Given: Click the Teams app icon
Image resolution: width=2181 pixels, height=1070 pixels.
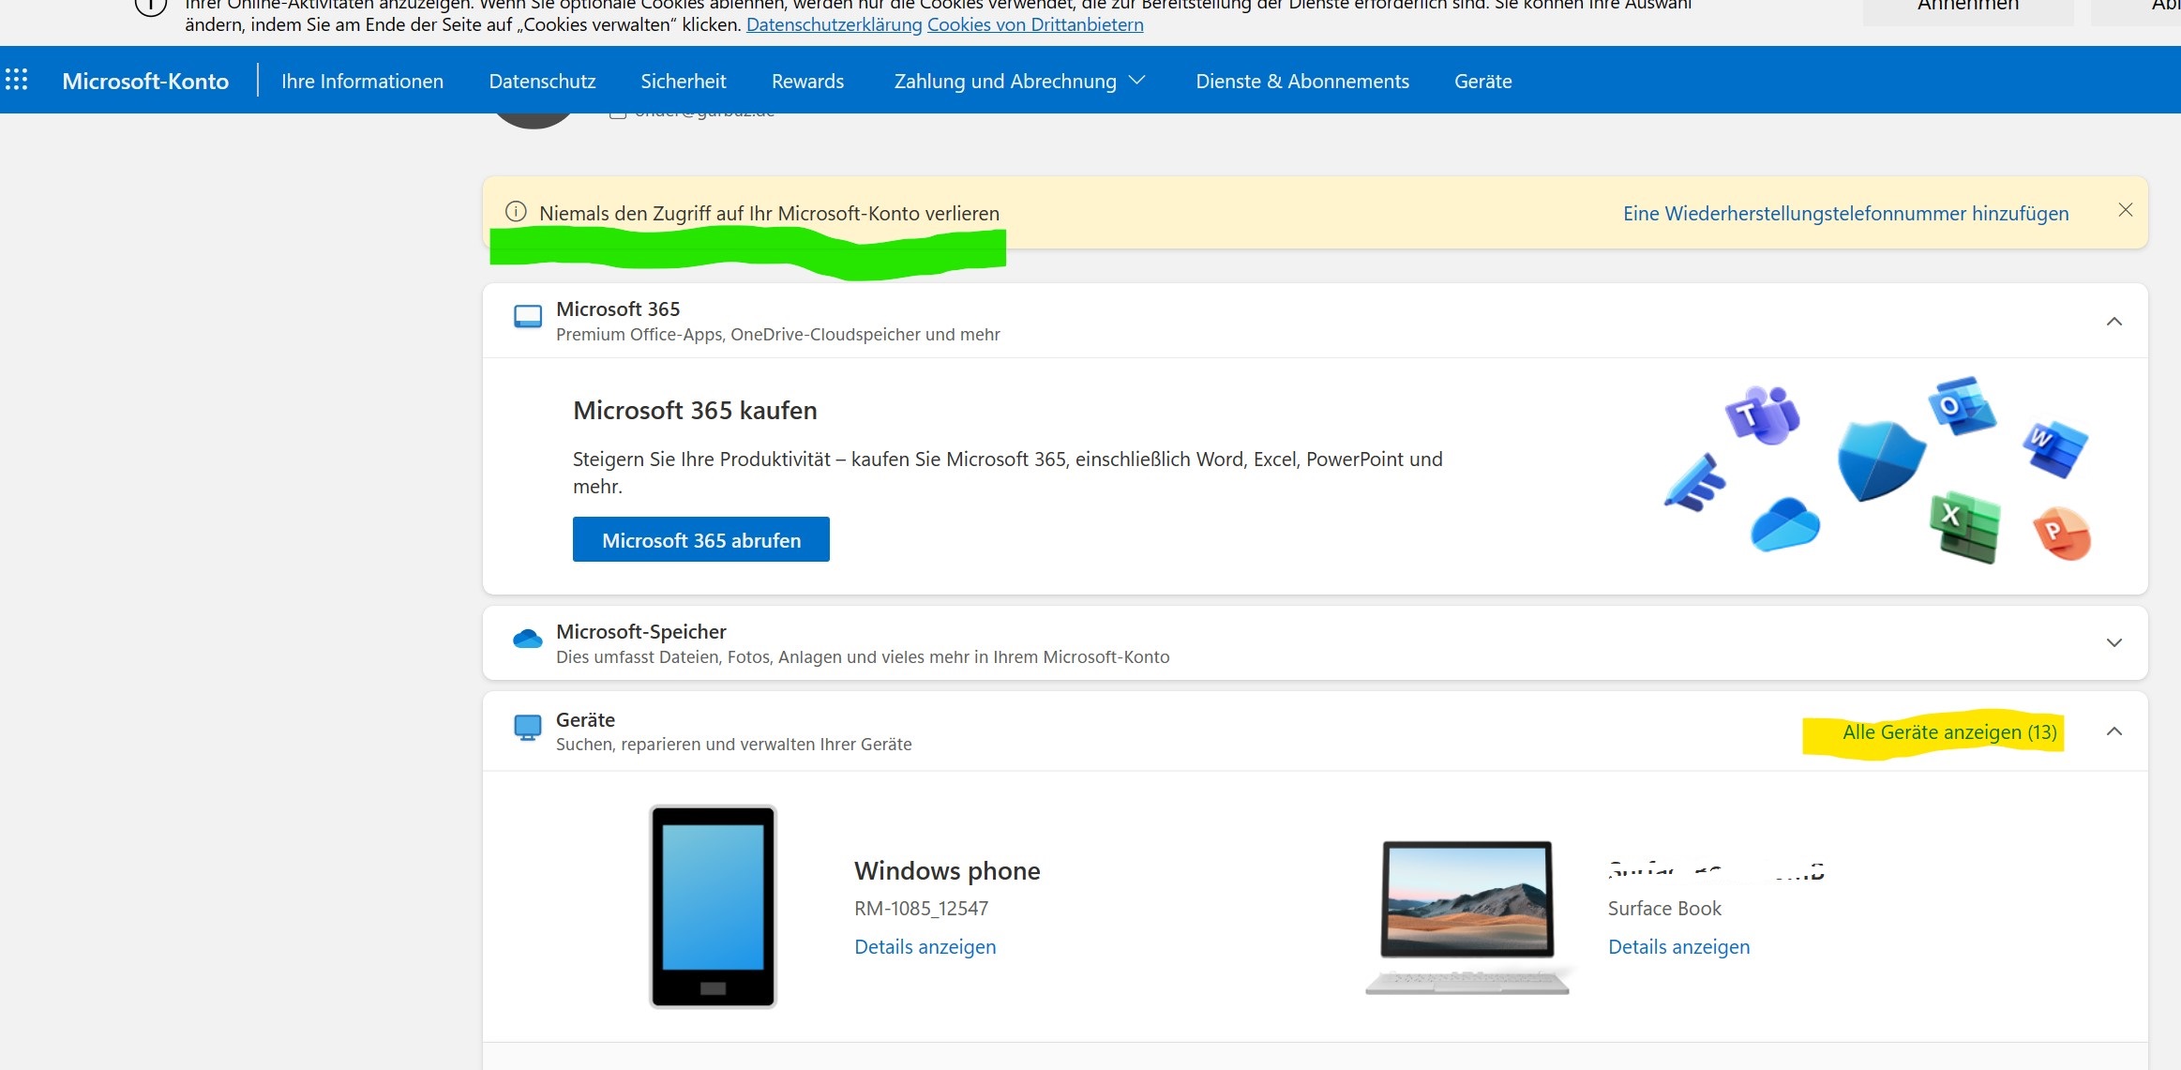Looking at the screenshot, I should [1762, 414].
